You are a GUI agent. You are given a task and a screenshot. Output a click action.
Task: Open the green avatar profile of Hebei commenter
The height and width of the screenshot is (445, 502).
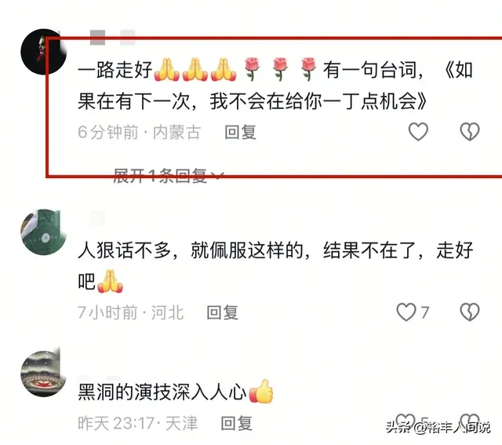[x=44, y=232]
